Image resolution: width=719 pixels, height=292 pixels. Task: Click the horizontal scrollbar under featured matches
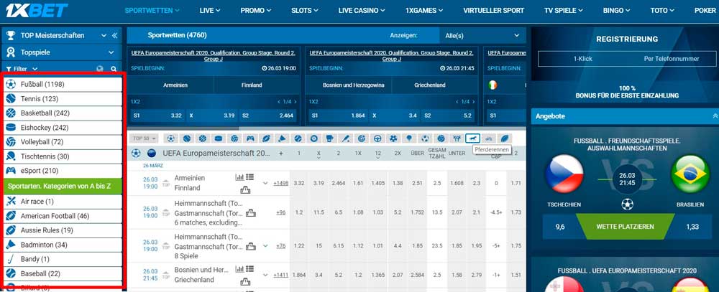coord(183,128)
